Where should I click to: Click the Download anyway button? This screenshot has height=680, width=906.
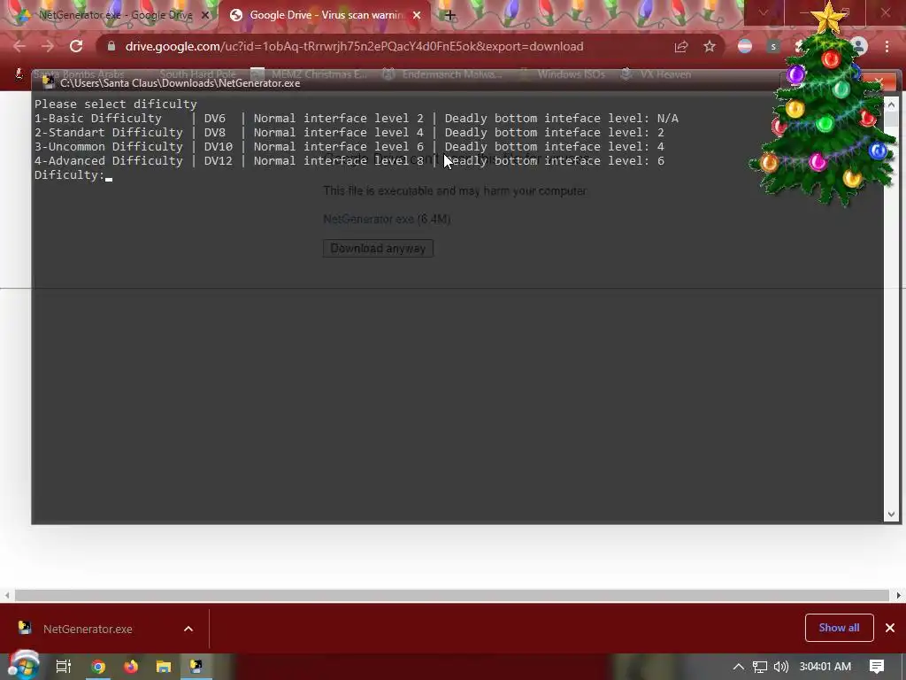point(378,248)
